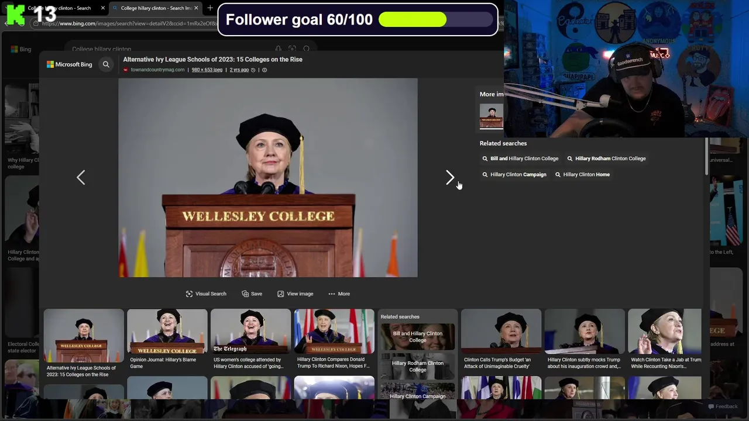
Task: Select 'Bill and Hillary Clinton College' related image tile
Action: (418, 337)
